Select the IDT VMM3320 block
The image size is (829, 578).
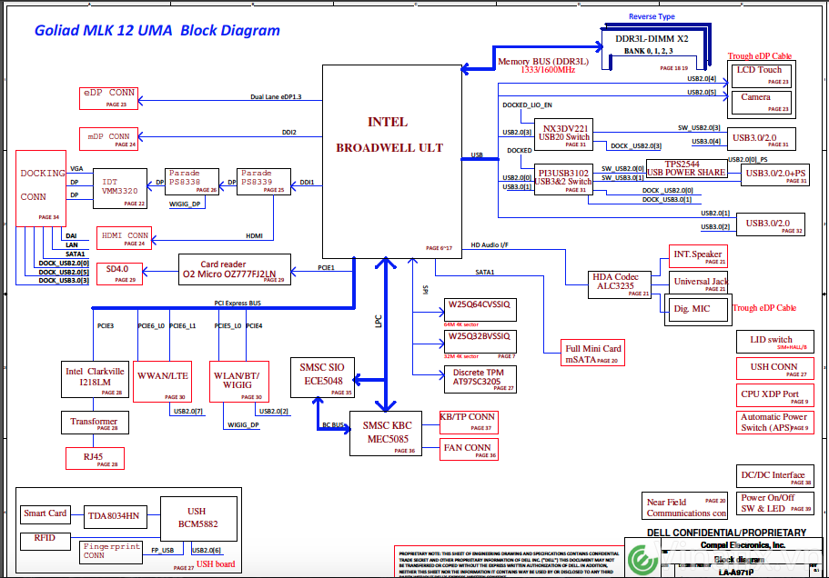pos(120,188)
